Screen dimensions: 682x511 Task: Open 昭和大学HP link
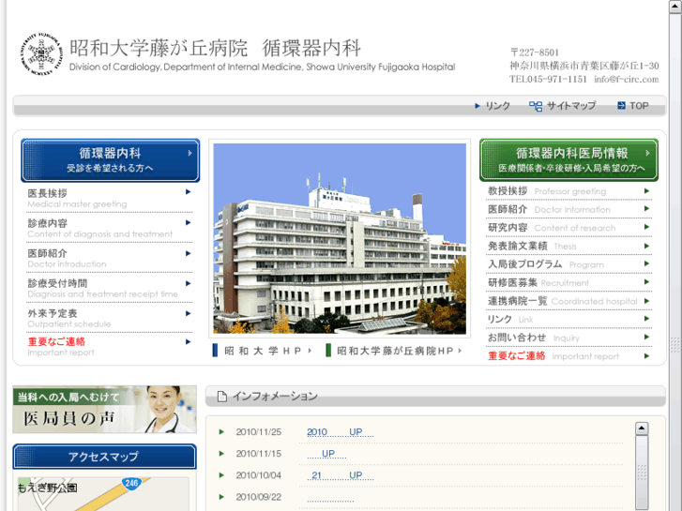(x=263, y=351)
